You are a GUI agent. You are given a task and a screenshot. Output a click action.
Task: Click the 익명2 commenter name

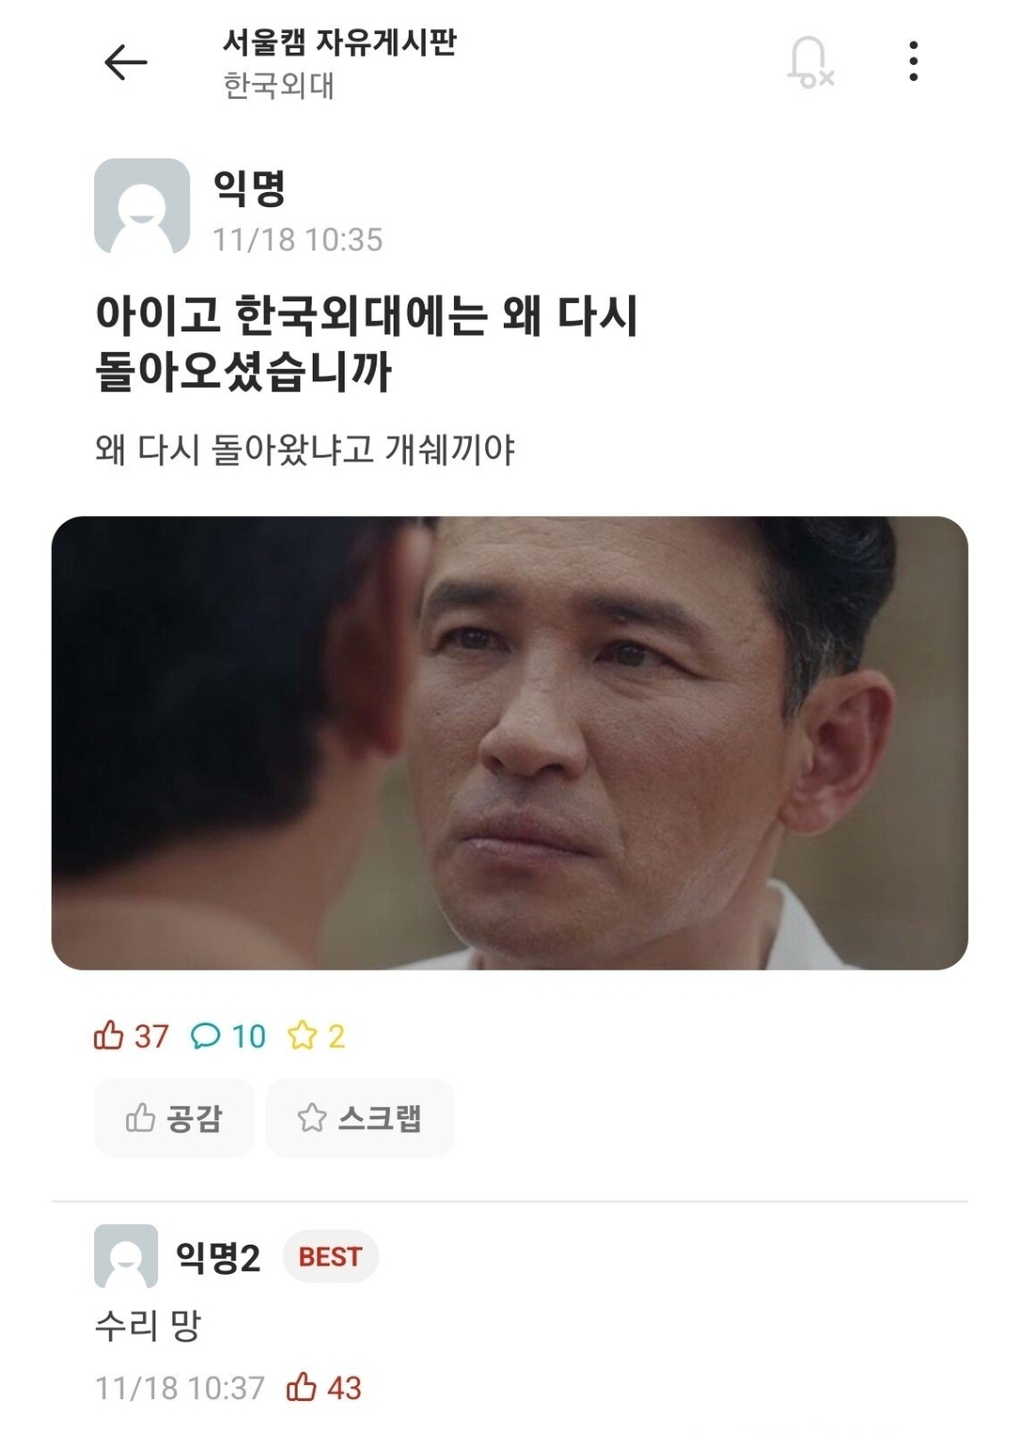tap(218, 1257)
